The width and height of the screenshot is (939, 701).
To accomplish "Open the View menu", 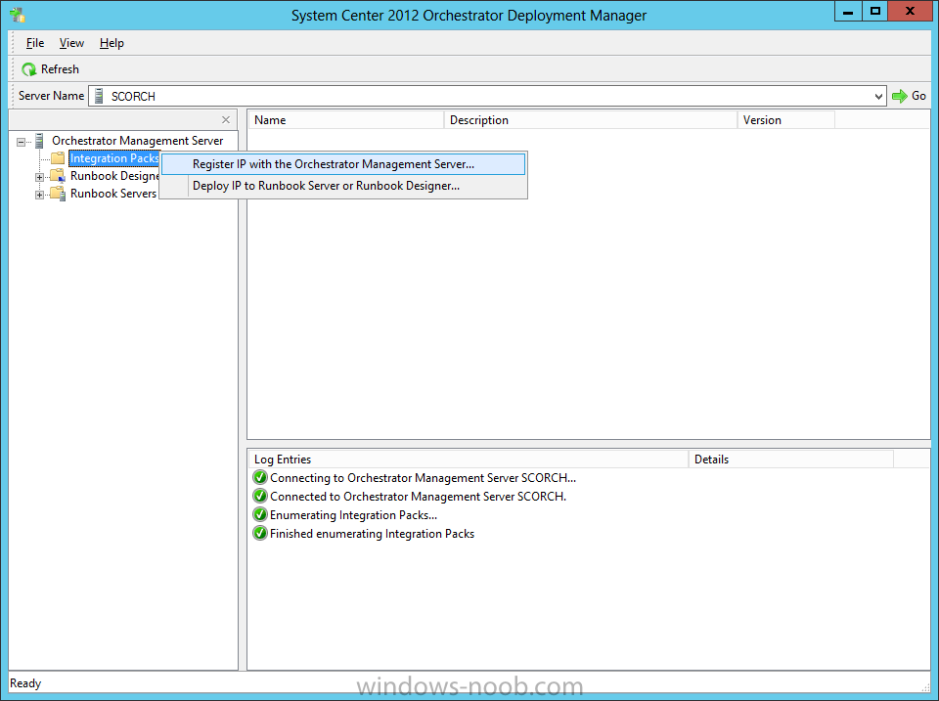I will [x=71, y=43].
